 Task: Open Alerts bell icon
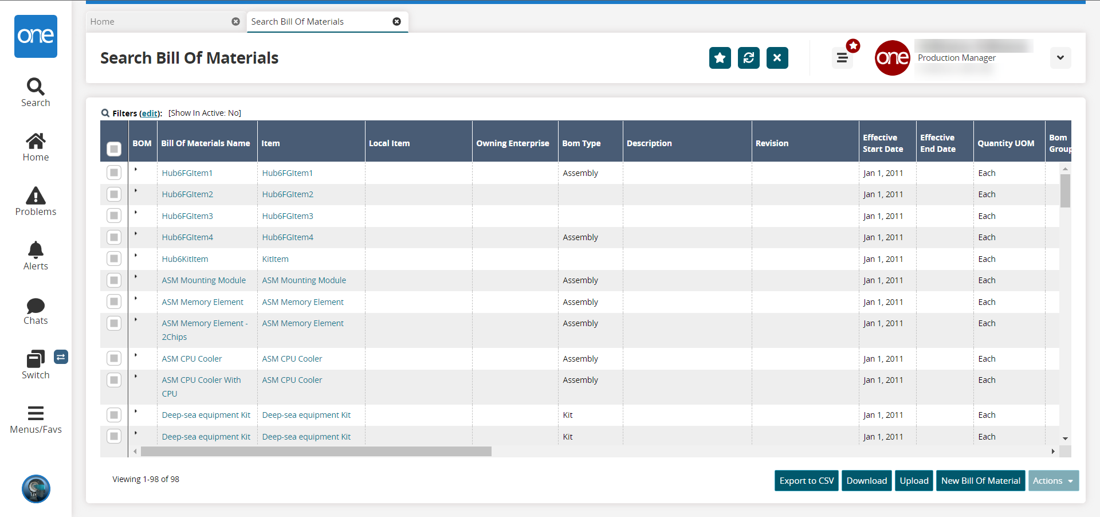point(36,250)
